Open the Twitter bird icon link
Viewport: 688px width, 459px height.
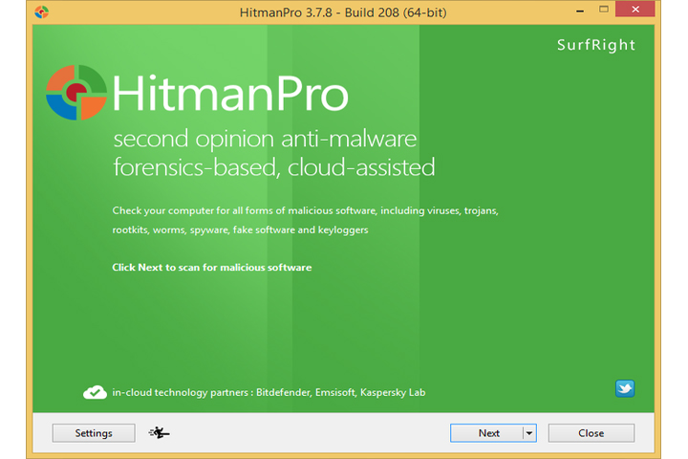[625, 389]
